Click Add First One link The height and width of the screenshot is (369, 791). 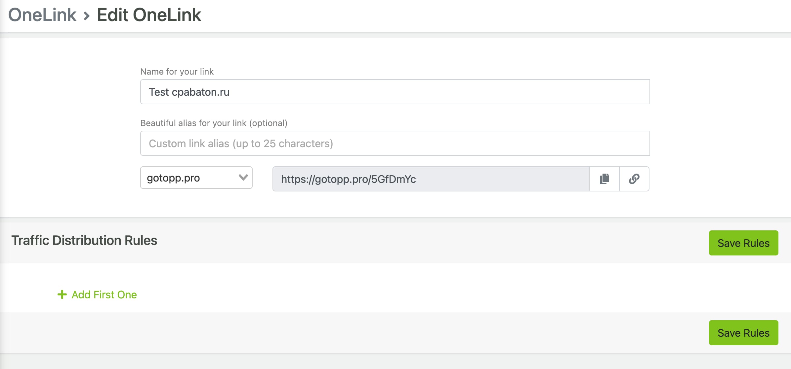(x=104, y=294)
